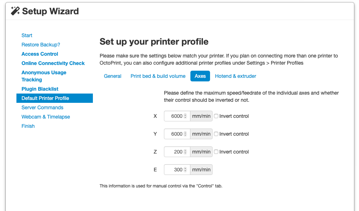
Task: Check Invert control for Z axis
Action: [216, 152]
